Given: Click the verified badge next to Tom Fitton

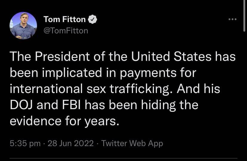Looking at the screenshot, I should point(93,19).
